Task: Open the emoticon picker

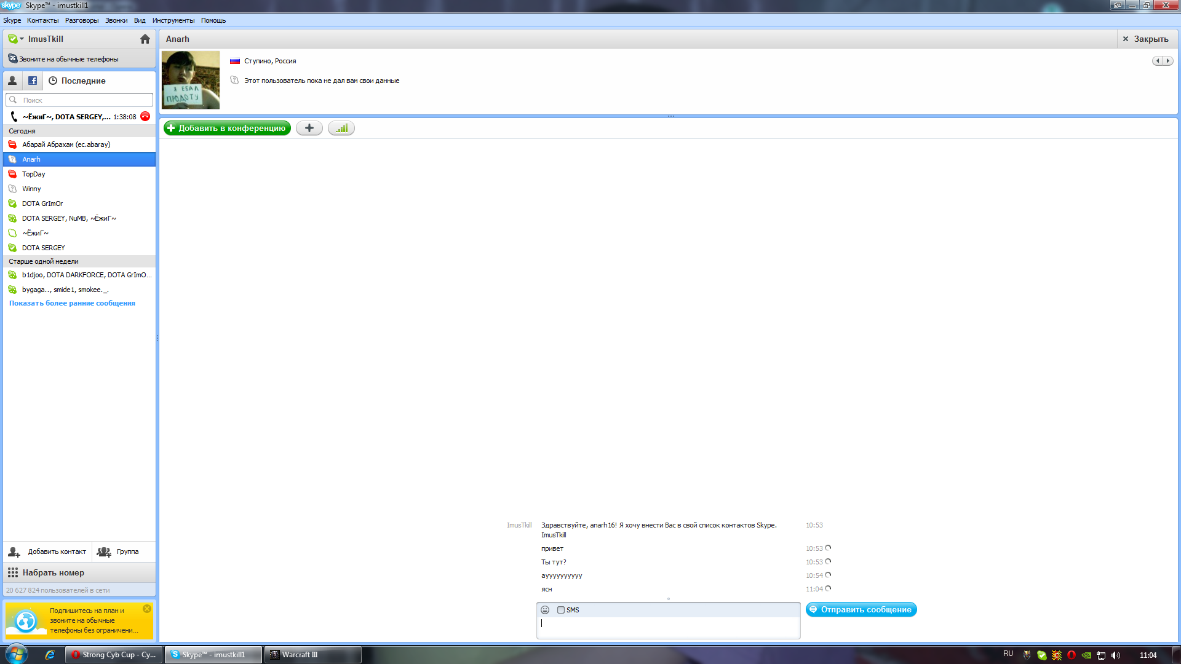Action: 545,610
